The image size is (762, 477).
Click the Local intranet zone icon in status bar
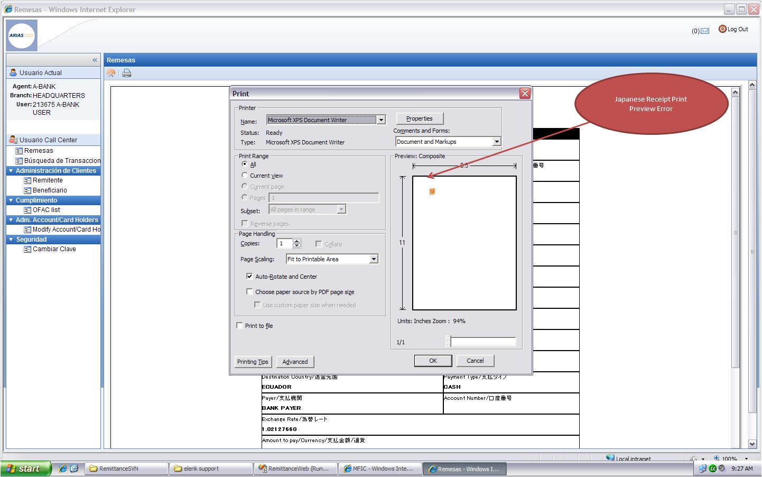pos(610,458)
